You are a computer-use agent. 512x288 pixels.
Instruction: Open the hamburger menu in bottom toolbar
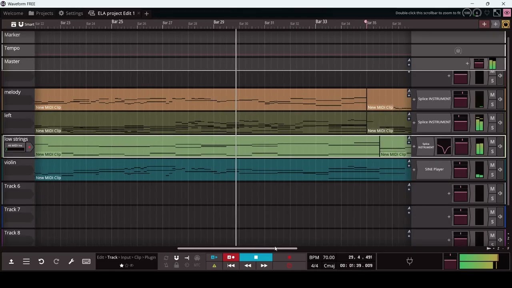[x=26, y=262]
